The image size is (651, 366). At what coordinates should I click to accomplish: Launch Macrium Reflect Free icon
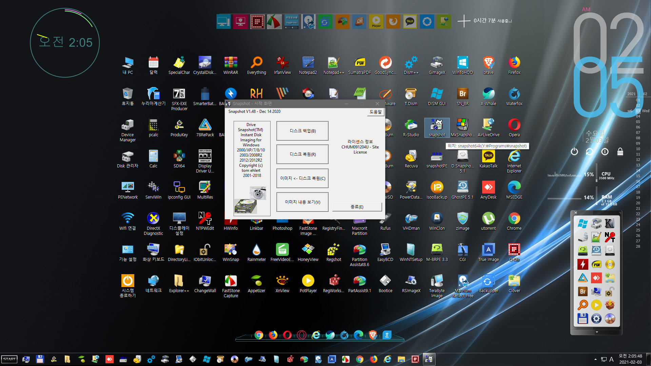[462, 286]
